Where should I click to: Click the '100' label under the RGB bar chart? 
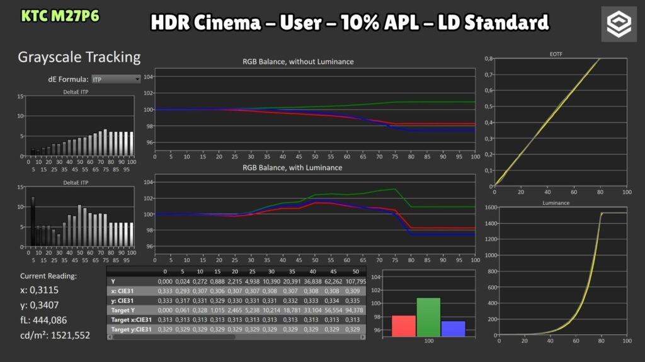428,341
